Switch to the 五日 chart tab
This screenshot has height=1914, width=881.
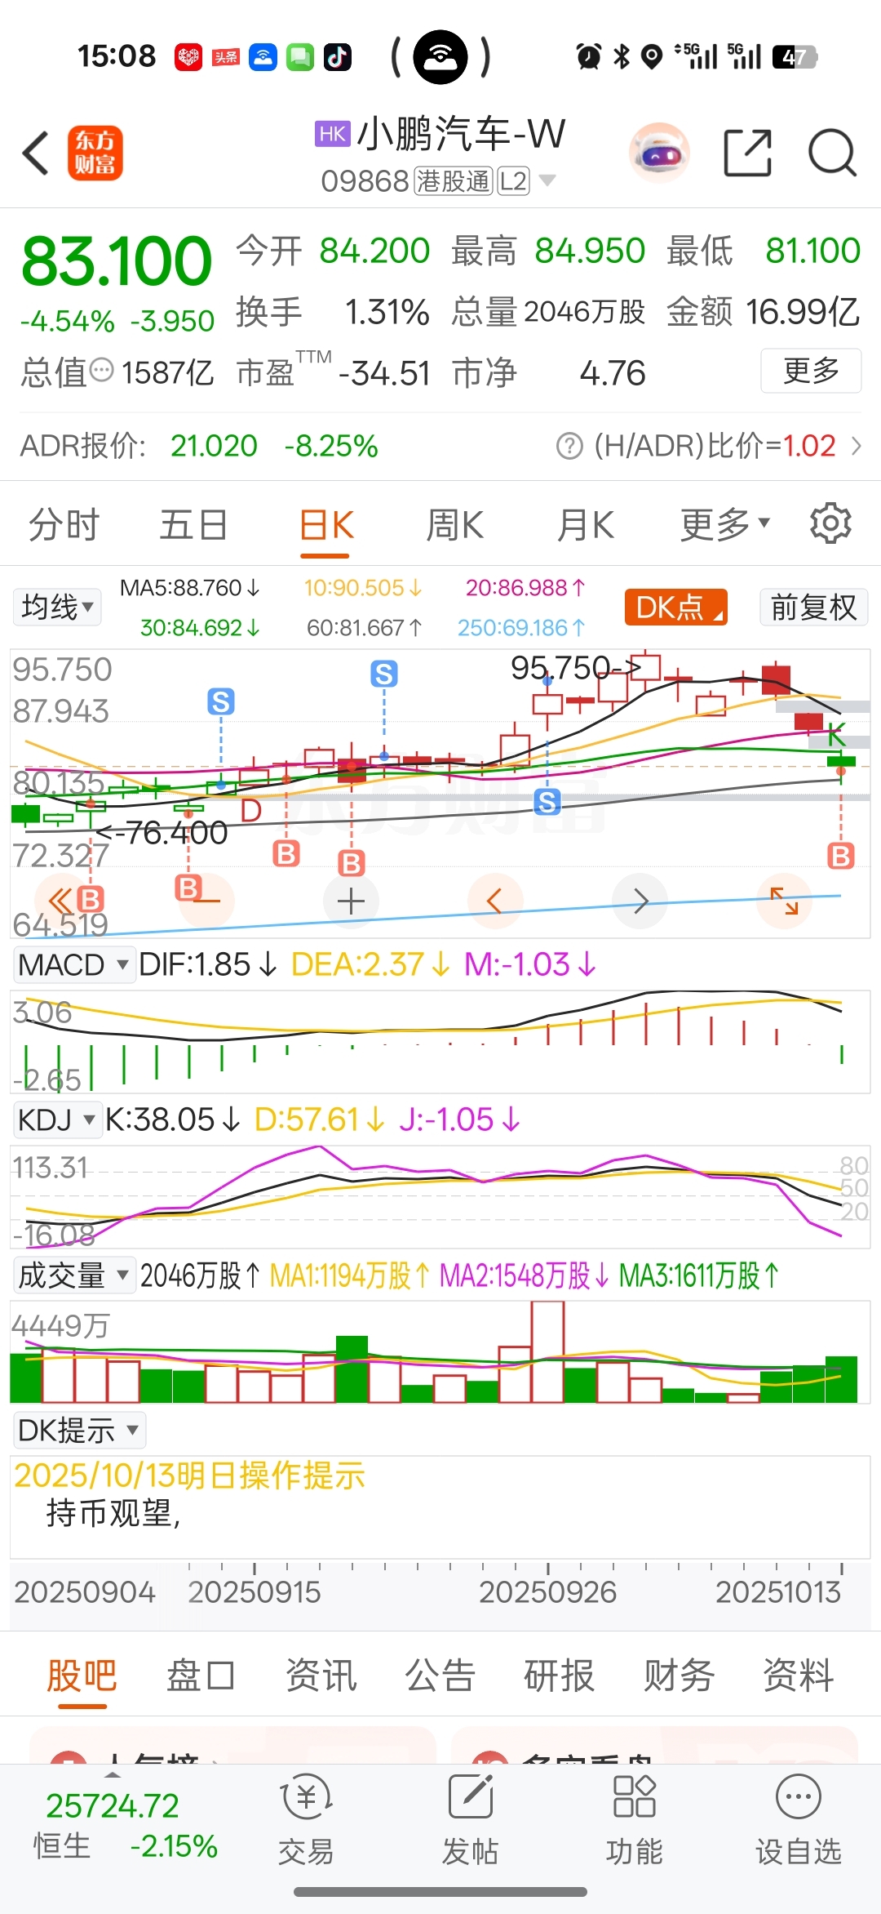pos(193,523)
